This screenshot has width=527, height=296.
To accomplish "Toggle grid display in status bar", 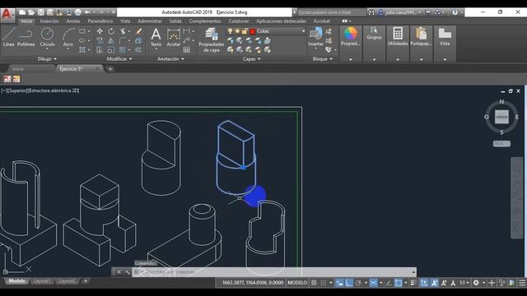I will pyautogui.click(x=314, y=283).
